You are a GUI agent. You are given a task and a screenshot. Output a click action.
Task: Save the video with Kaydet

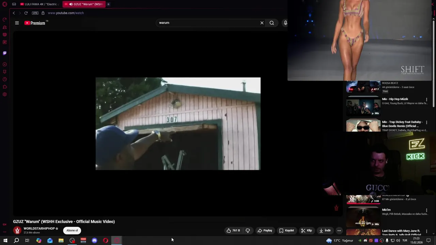point(286,230)
